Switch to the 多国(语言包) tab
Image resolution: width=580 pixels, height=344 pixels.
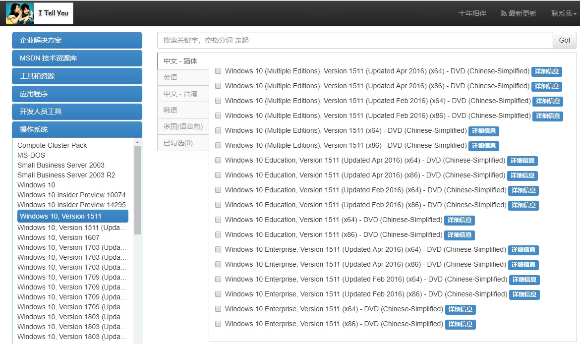pos(183,126)
